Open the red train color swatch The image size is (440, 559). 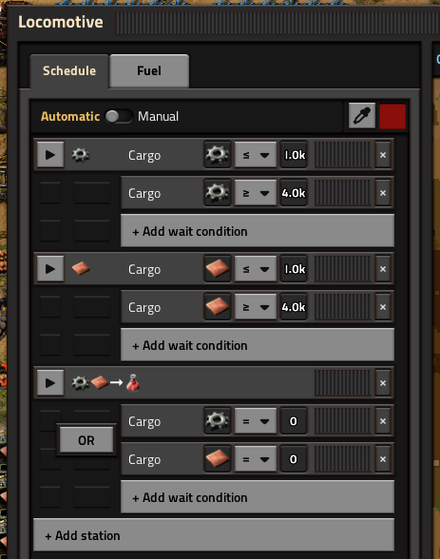(x=392, y=116)
